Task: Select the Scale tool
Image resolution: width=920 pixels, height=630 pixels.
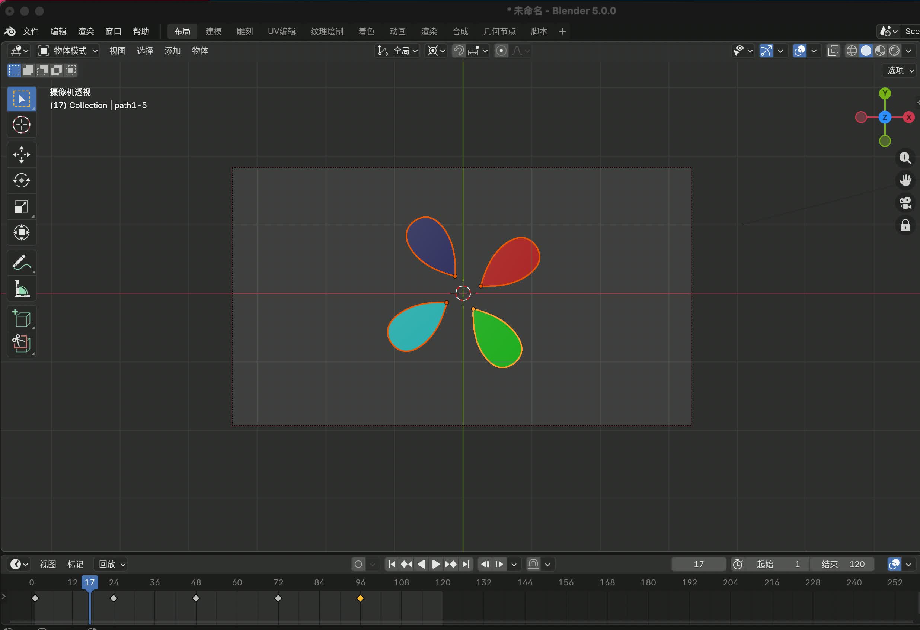Action: point(21,206)
